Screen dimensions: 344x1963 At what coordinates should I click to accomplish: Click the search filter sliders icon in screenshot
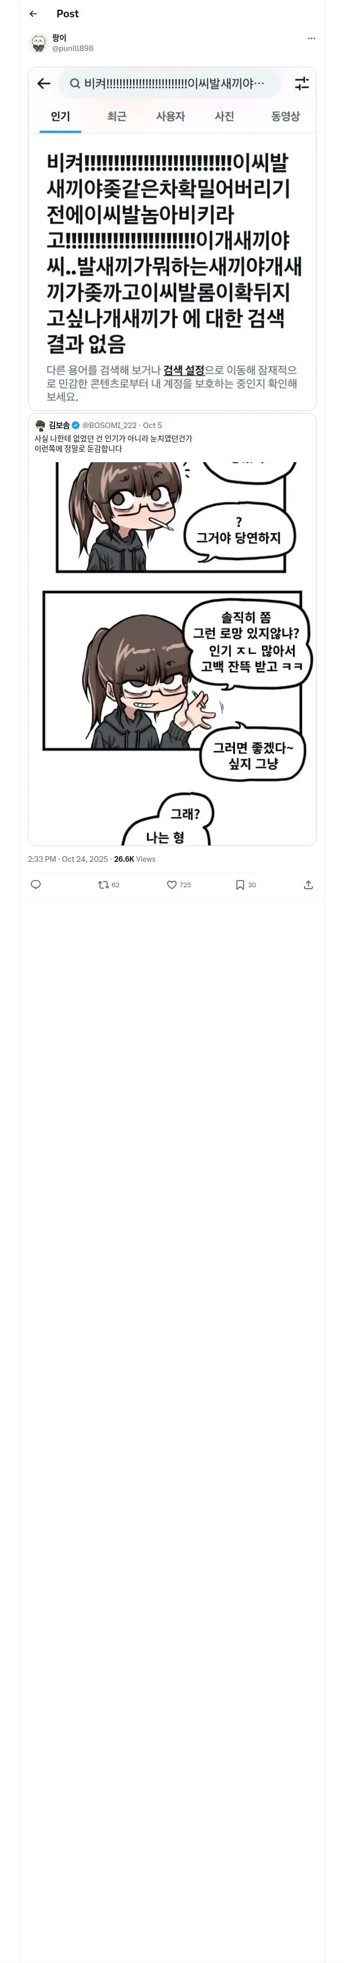302,84
